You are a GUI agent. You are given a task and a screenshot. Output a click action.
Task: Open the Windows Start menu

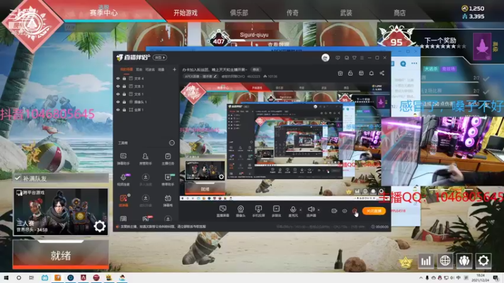click(x=6, y=277)
